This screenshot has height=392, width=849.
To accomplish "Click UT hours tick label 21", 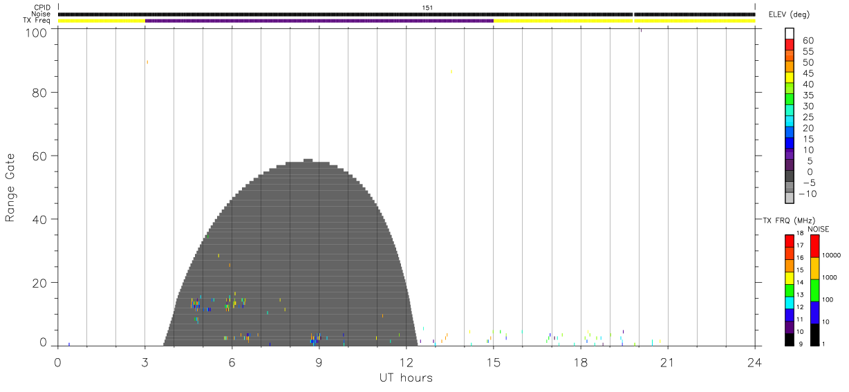I will point(668,361).
